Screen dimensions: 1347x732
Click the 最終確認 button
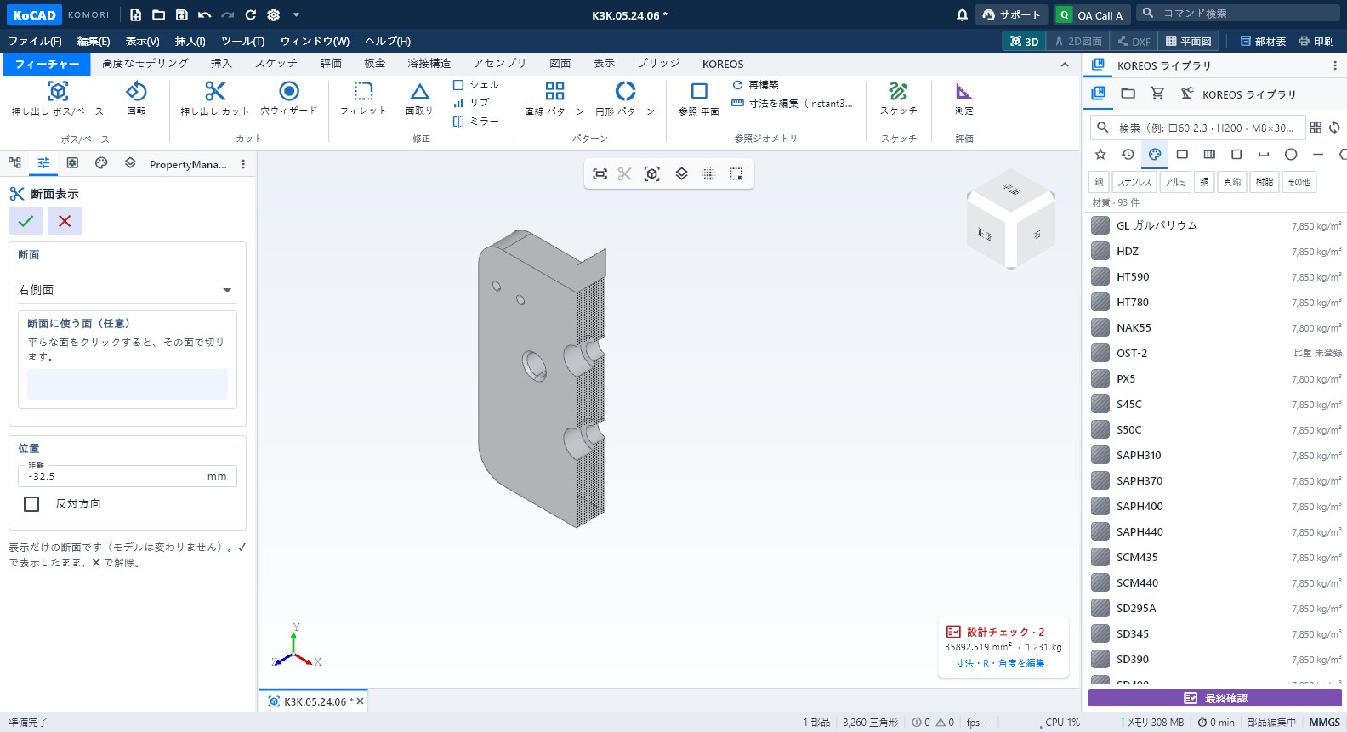pos(1214,698)
